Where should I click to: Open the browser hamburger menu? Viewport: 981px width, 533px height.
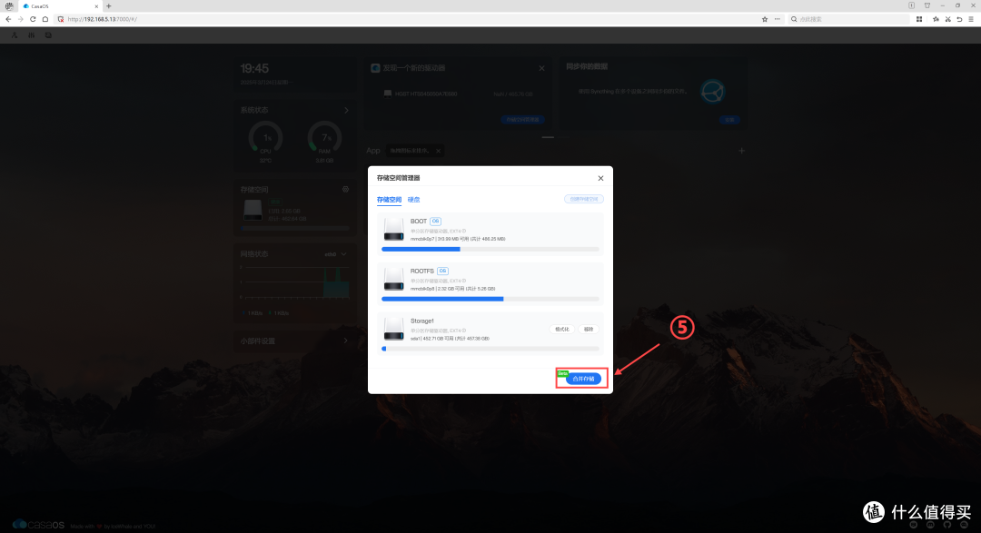pyautogui.click(x=971, y=19)
